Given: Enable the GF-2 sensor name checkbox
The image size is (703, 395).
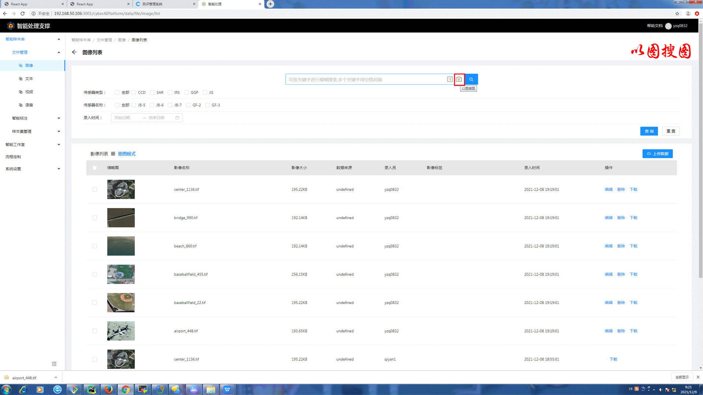Looking at the screenshot, I should 188,105.
